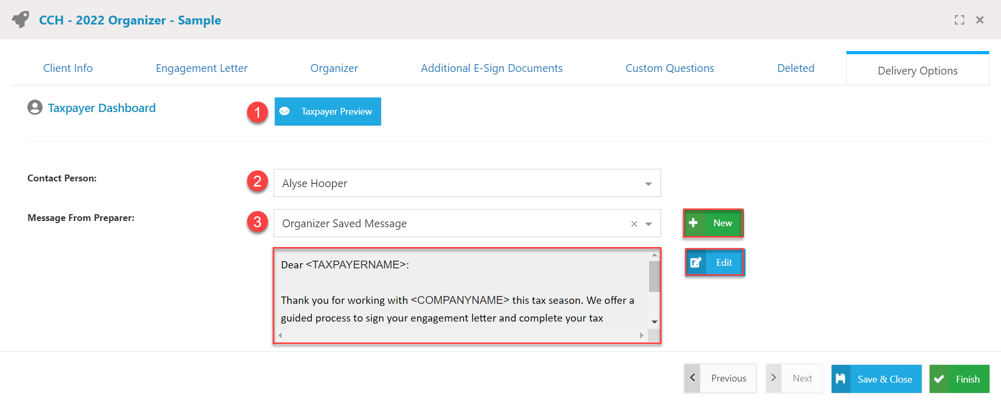
Task: Open the Contact Person dropdown
Action: 648,183
